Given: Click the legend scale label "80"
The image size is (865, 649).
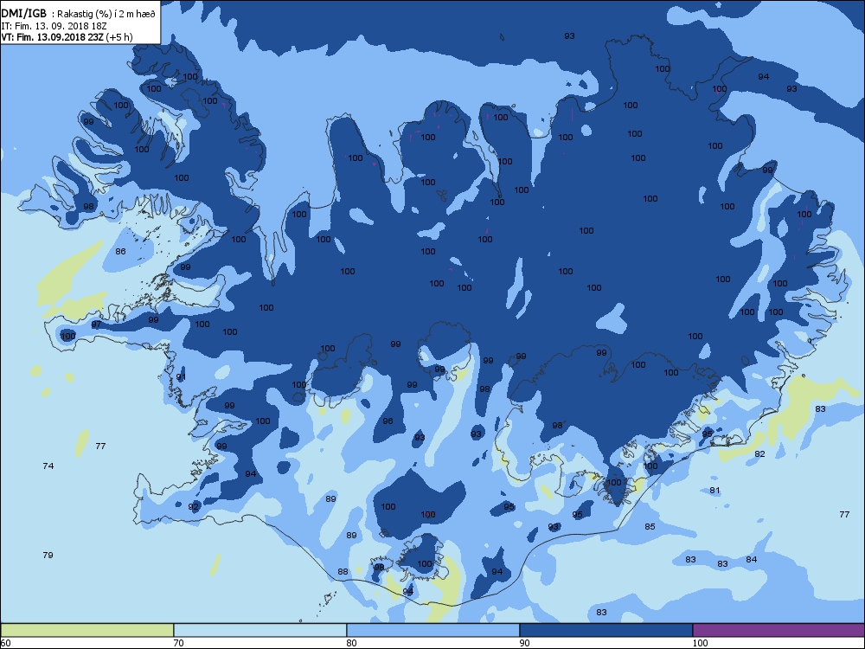Looking at the screenshot, I should [351, 643].
